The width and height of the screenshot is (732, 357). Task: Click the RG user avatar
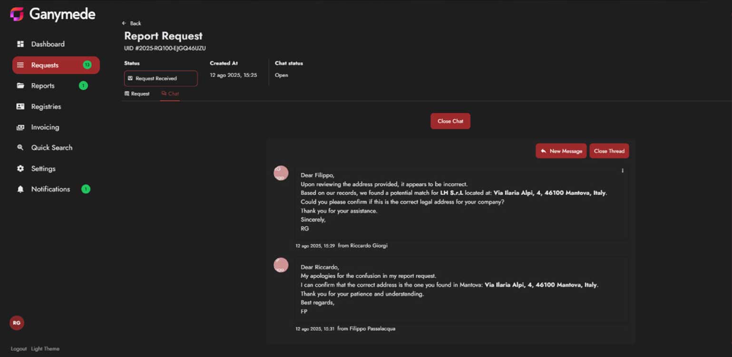coord(17,323)
